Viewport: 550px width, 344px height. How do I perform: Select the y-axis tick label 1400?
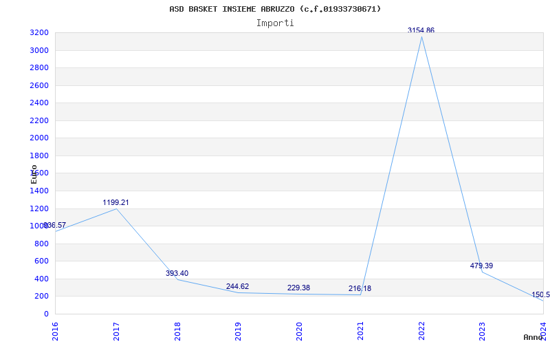point(39,191)
